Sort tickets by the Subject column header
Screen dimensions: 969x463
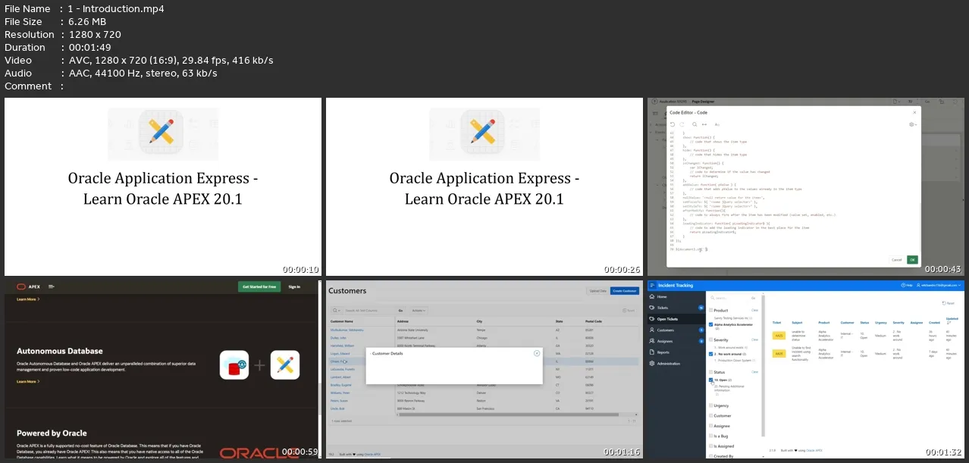[x=798, y=321]
